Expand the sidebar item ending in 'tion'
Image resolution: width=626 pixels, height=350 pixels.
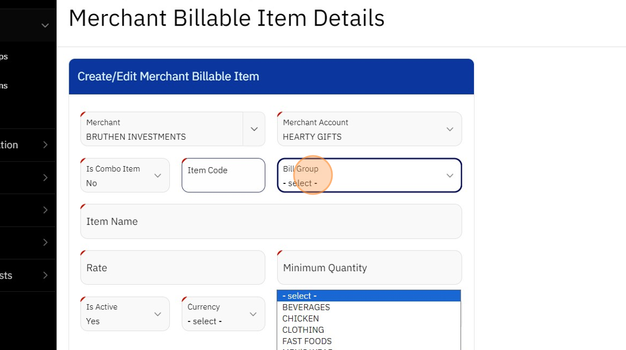click(x=28, y=145)
